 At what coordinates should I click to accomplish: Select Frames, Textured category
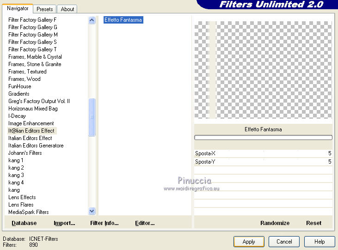click(27, 72)
